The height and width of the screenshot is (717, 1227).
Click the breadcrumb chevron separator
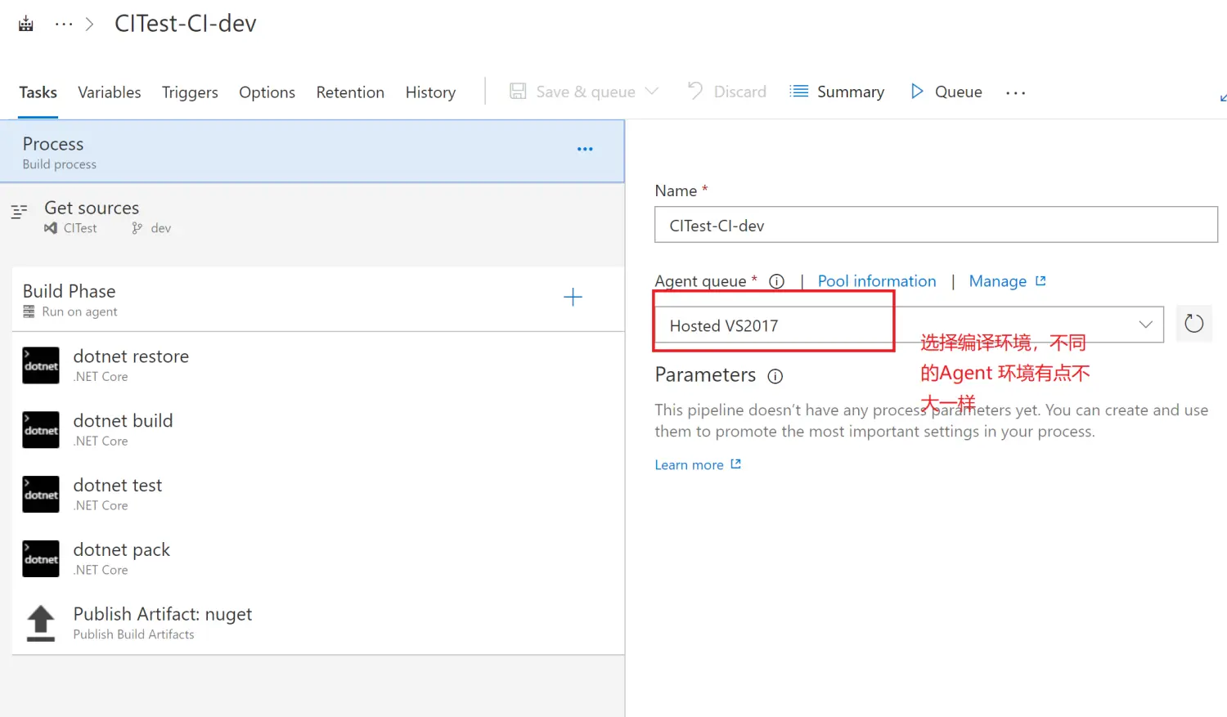pos(89,25)
